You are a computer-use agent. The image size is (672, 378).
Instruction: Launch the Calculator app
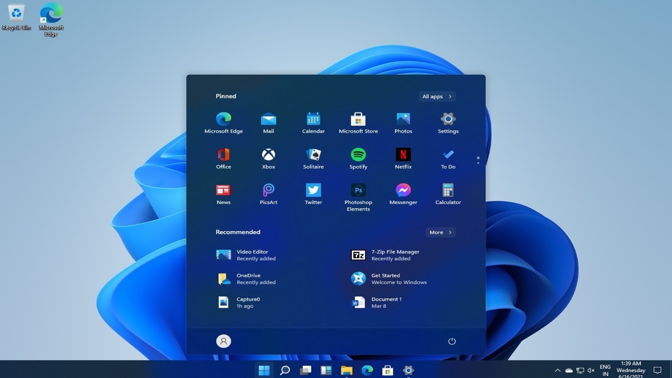[x=448, y=191]
